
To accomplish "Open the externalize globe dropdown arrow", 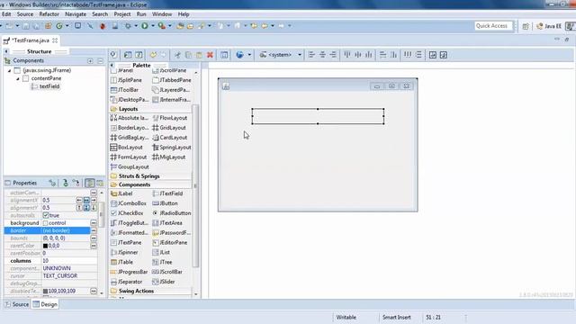I will point(249,55).
